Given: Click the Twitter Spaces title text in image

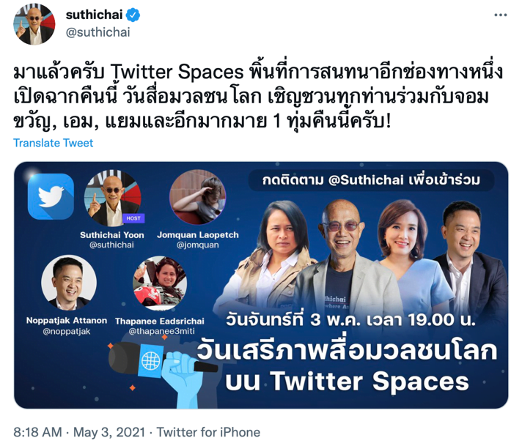Looking at the screenshot, I should pos(348,382).
